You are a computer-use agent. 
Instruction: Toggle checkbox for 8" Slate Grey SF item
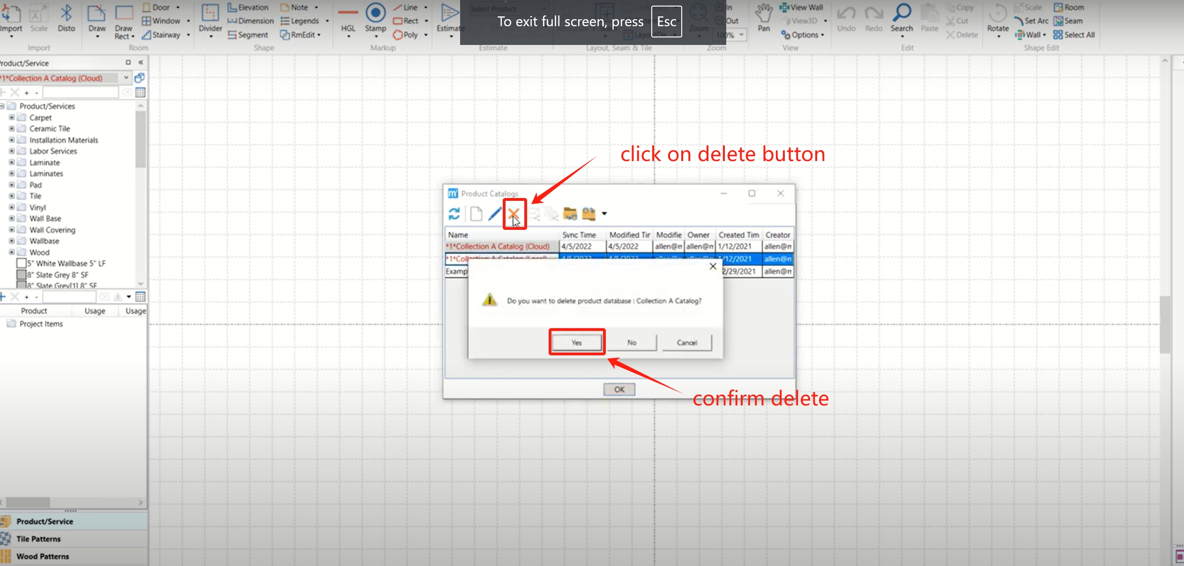tap(21, 274)
